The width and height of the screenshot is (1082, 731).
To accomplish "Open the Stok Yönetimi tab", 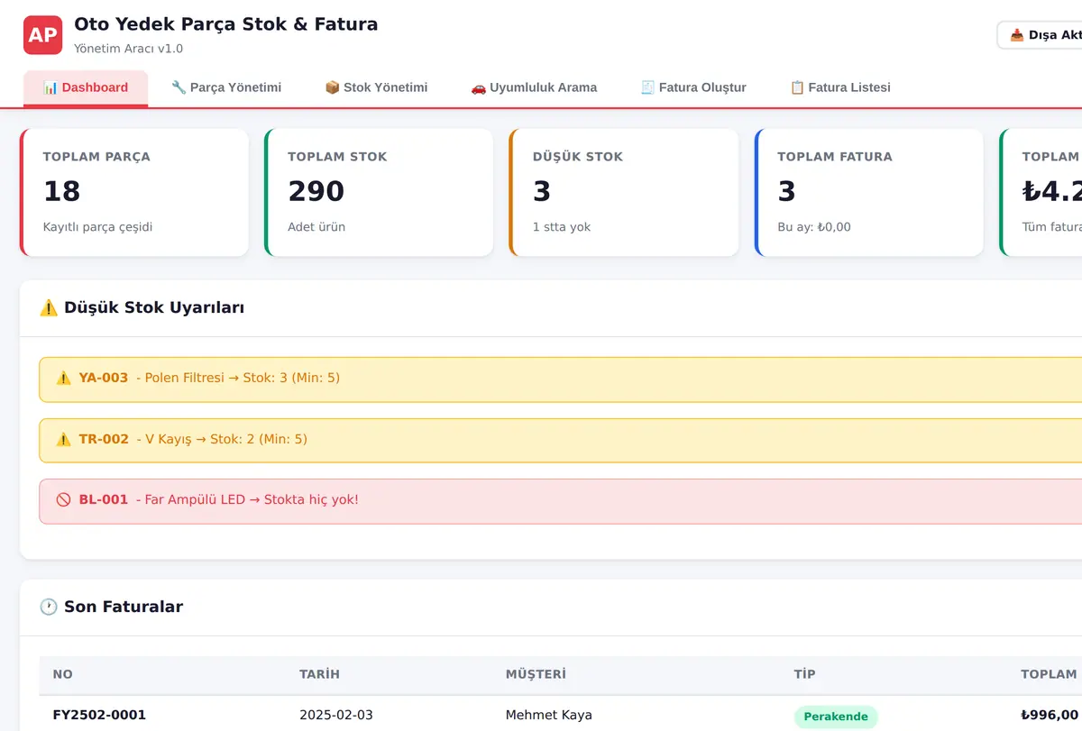I will (x=376, y=88).
